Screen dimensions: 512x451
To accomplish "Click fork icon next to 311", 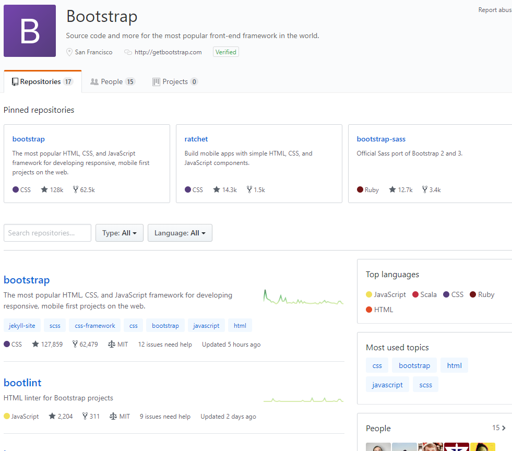I will [85, 416].
